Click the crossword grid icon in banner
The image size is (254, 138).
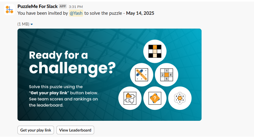tap(155, 51)
